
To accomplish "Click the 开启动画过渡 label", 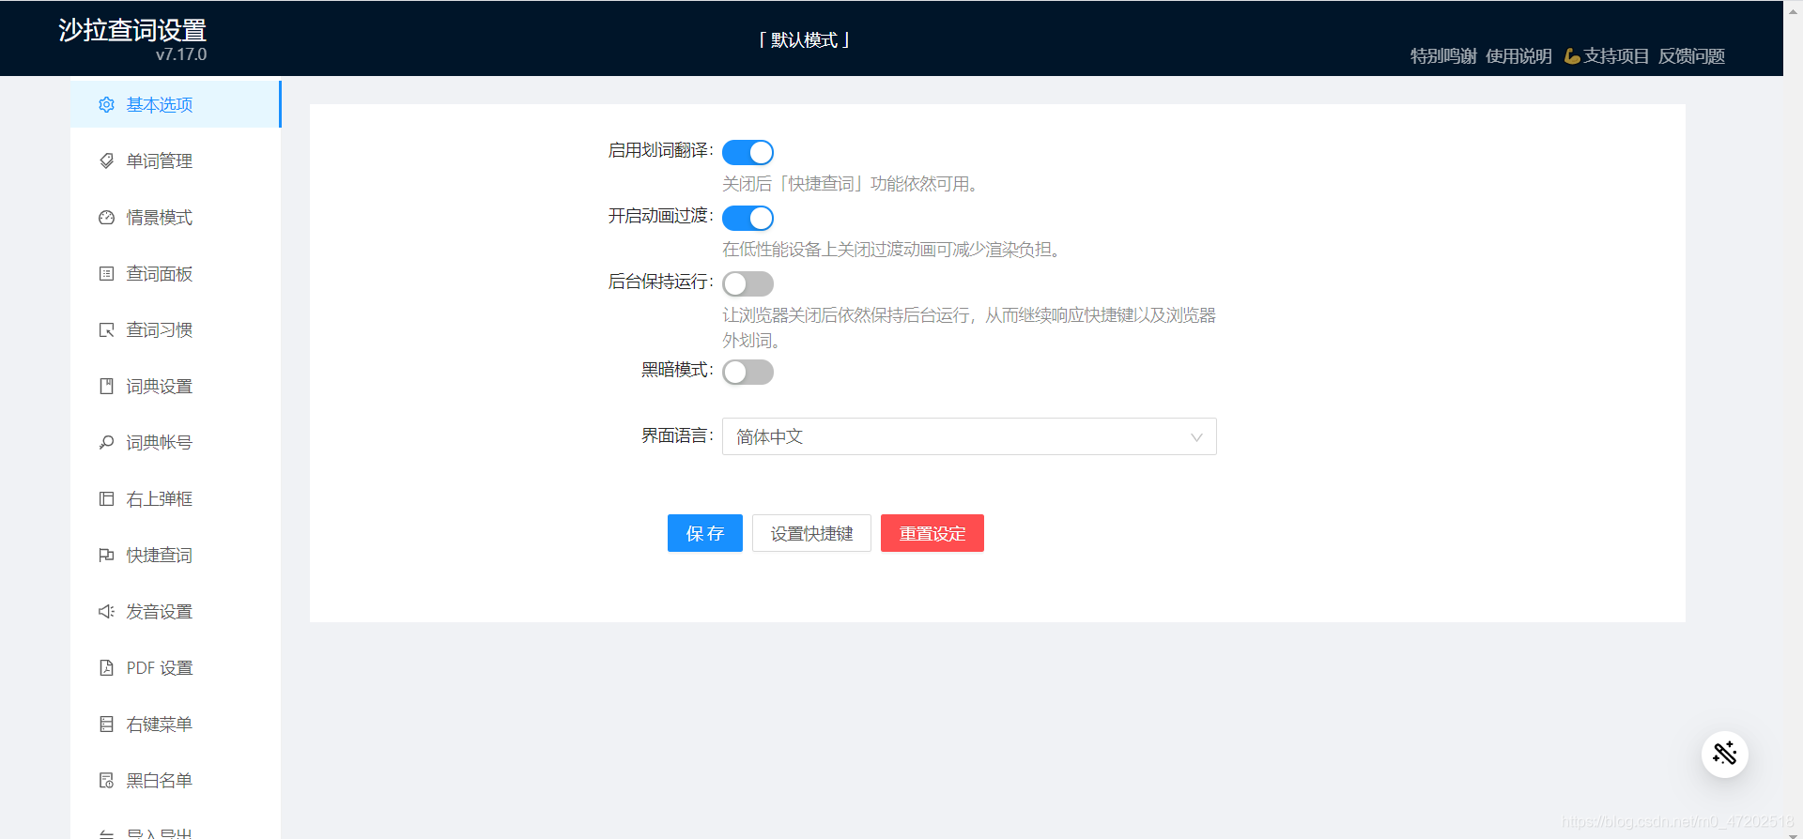I will 660,216.
